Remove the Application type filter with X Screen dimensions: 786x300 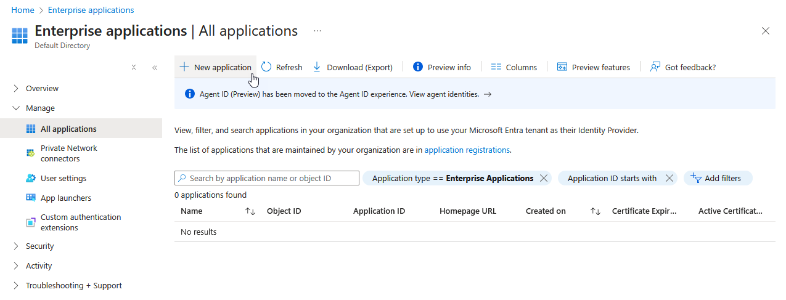click(x=543, y=178)
